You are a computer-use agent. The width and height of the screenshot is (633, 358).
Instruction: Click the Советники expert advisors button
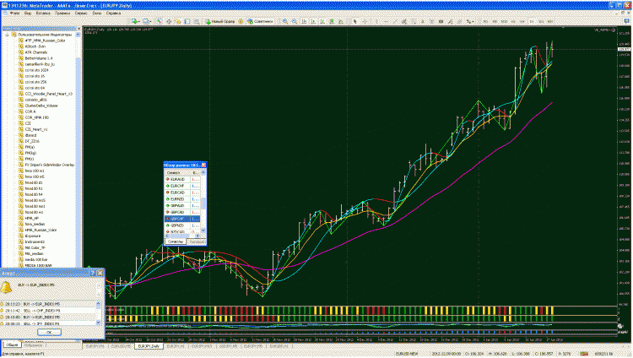261,21
